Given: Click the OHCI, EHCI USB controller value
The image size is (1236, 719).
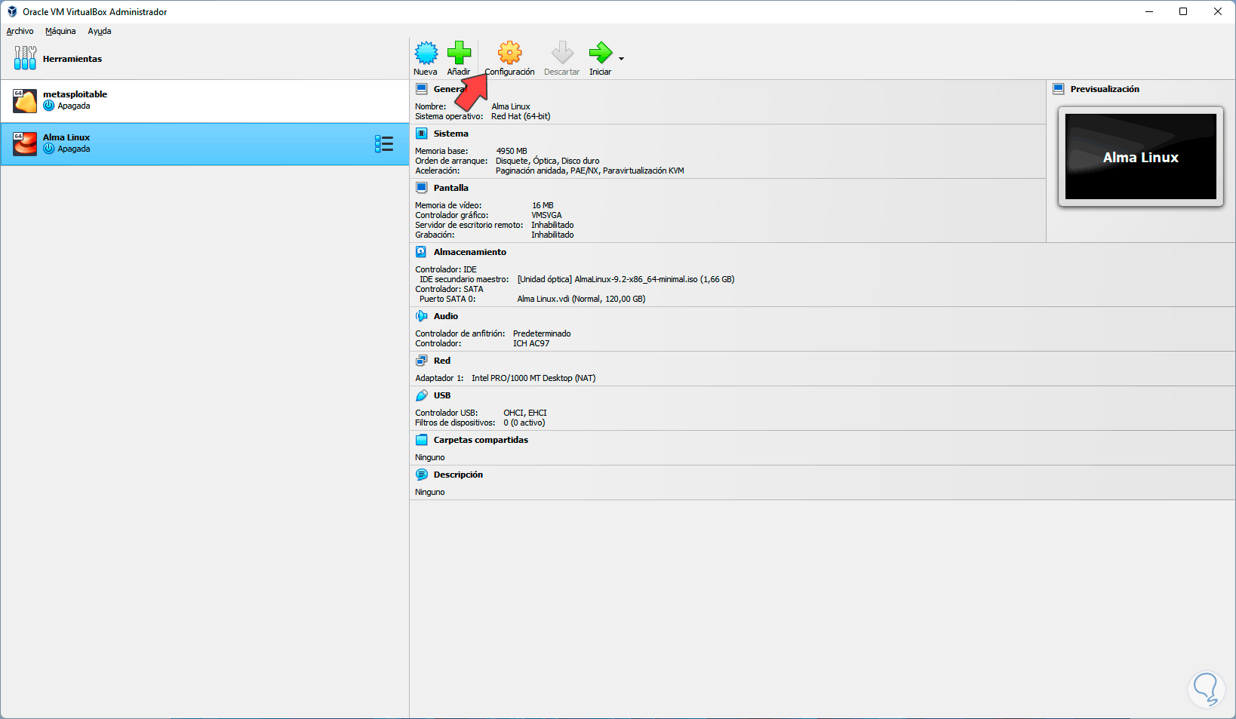Looking at the screenshot, I should click(525, 413).
